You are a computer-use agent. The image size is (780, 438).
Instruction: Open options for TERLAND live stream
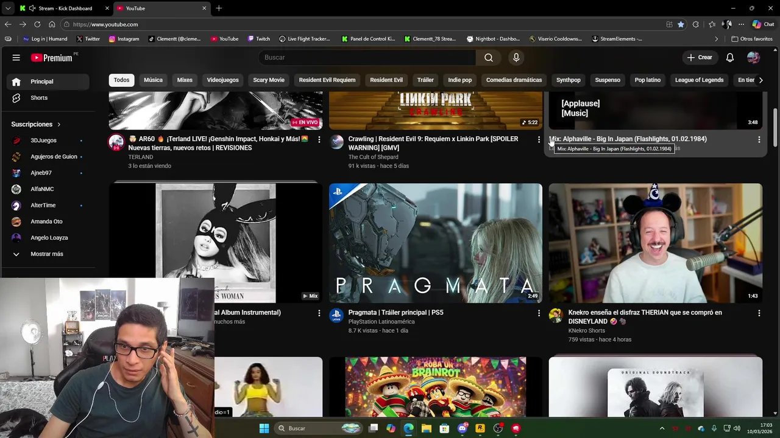pyautogui.click(x=319, y=139)
